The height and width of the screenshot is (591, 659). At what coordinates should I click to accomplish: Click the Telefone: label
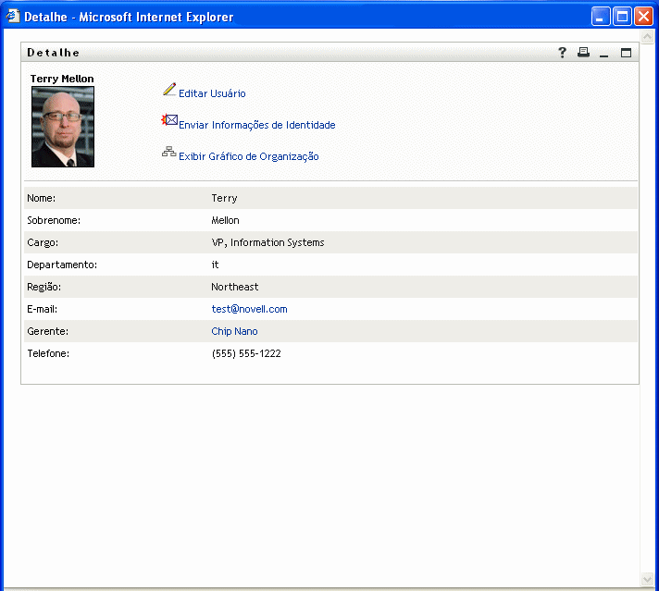(48, 353)
